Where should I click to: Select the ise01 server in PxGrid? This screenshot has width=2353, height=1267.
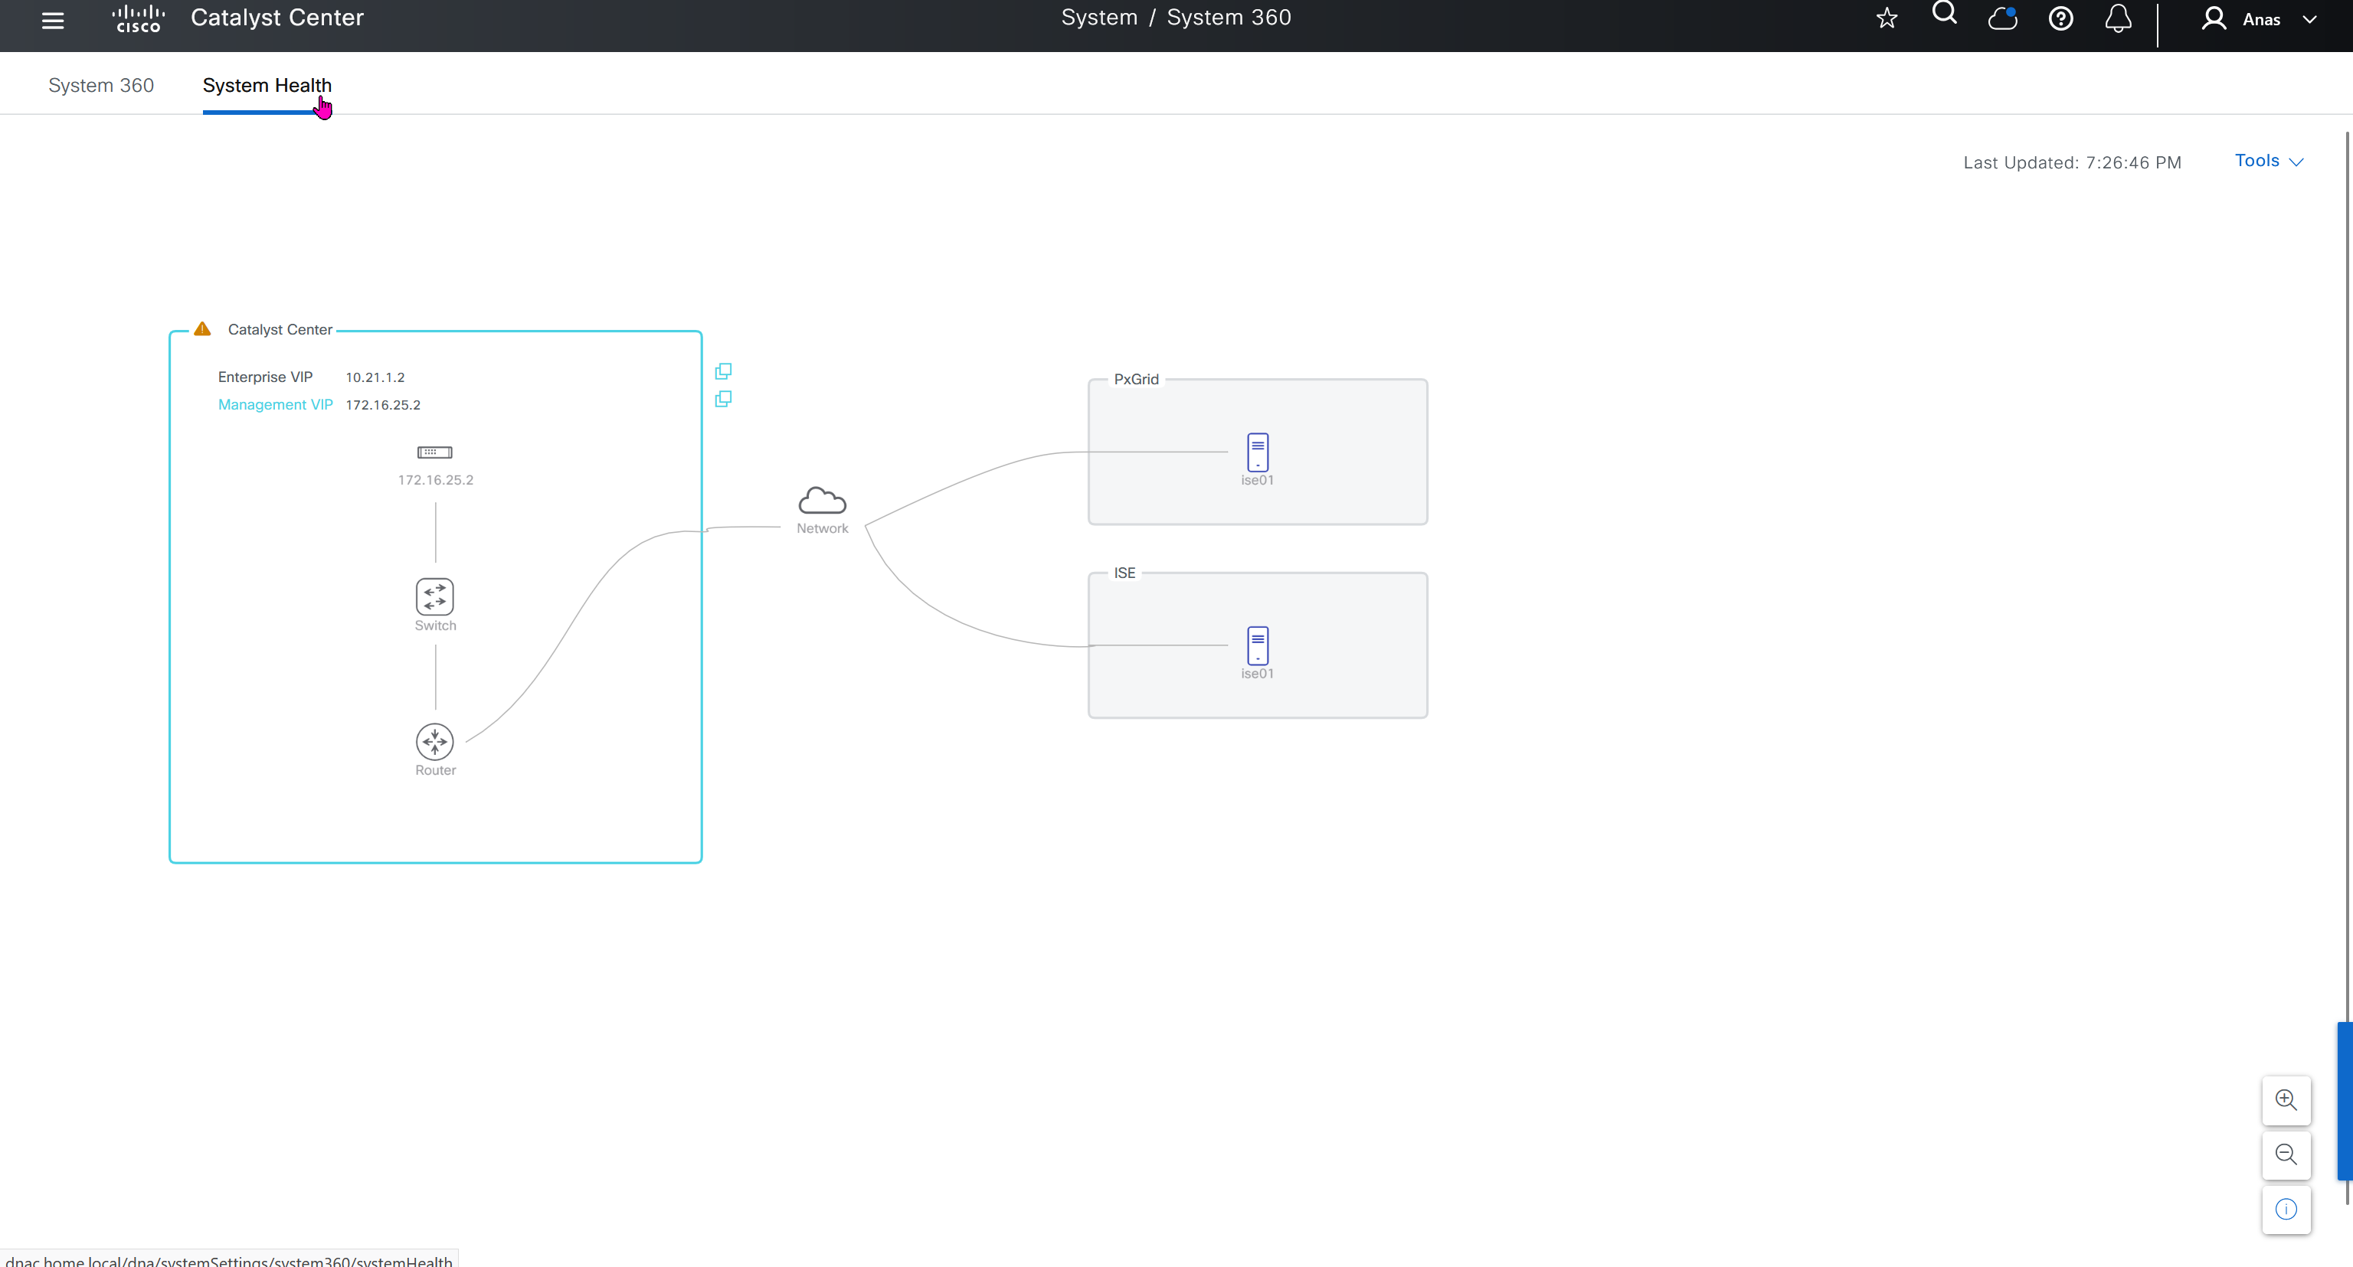(1257, 452)
